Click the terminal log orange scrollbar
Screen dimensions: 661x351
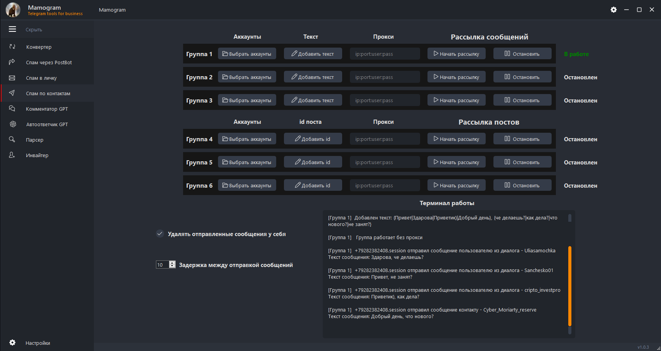pos(569,286)
